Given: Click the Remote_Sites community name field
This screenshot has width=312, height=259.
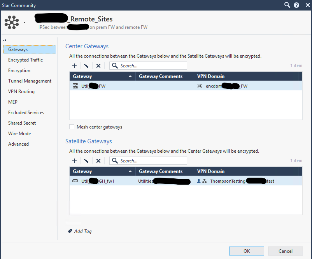Looking at the screenshot, I should click(x=74, y=19).
